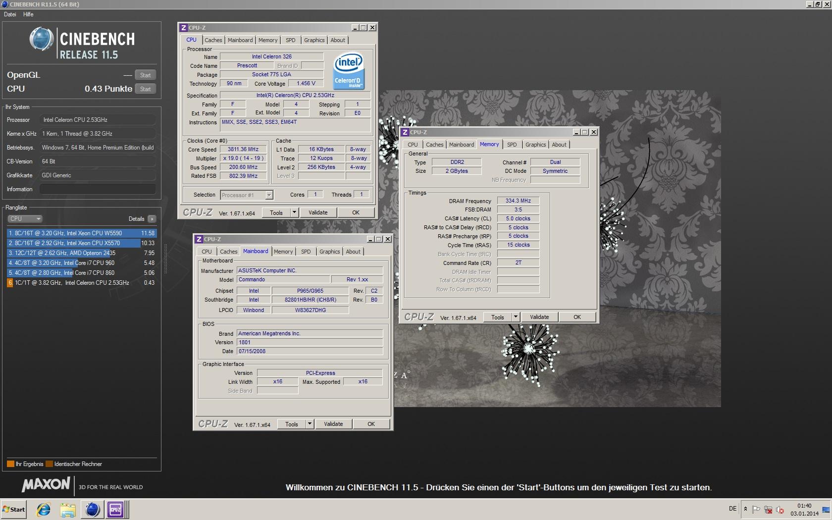The image size is (832, 520).
Task: Click OK in Mainboard CPU-Z window
Action: pyautogui.click(x=371, y=424)
